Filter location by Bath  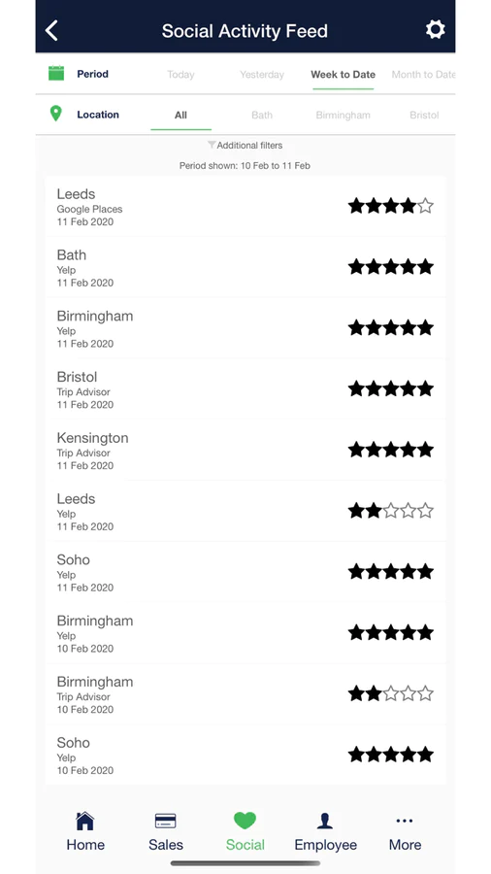262,116
